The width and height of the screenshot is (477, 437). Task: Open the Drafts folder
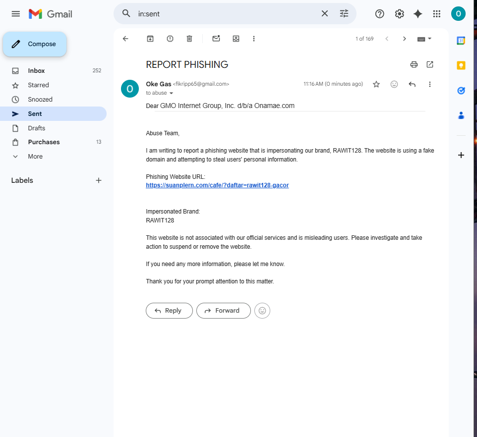(x=53, y=128)
